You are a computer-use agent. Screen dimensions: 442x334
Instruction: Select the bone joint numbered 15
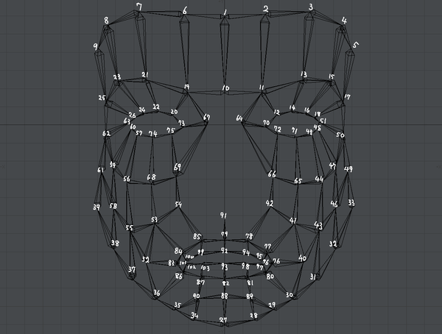click(x=331, y=77)
